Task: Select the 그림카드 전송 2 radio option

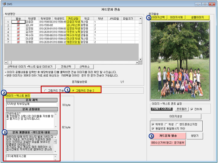Action: 73,91
